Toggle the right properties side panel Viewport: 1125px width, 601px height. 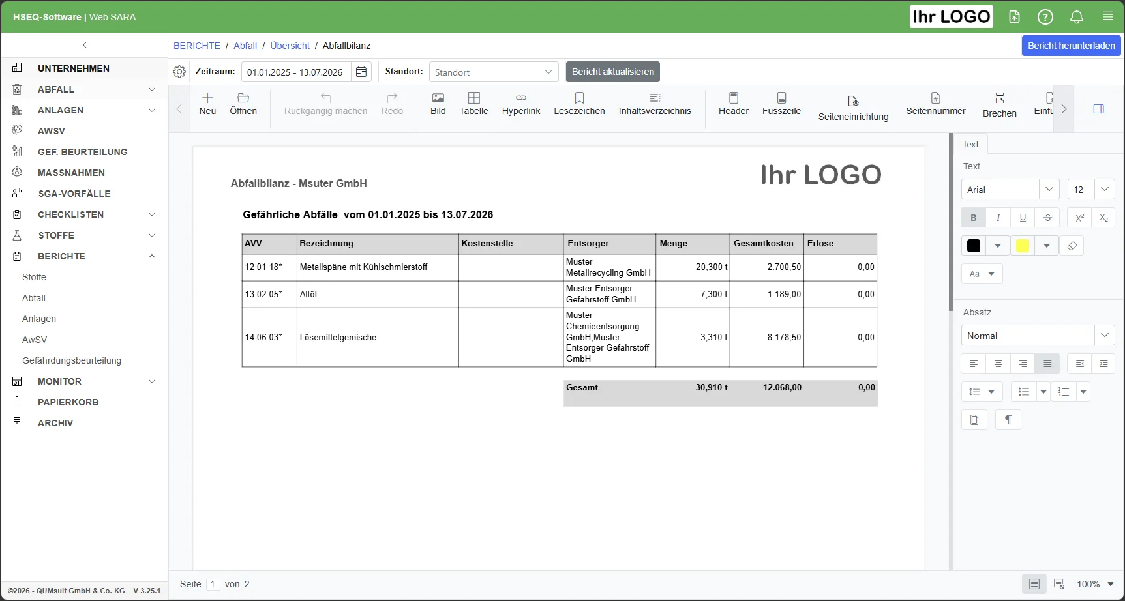(x=1099, y=109)
